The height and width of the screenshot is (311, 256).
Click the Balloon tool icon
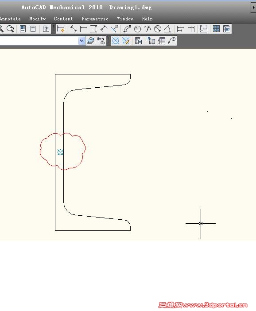pyautogui.click(x=172, y=41)
